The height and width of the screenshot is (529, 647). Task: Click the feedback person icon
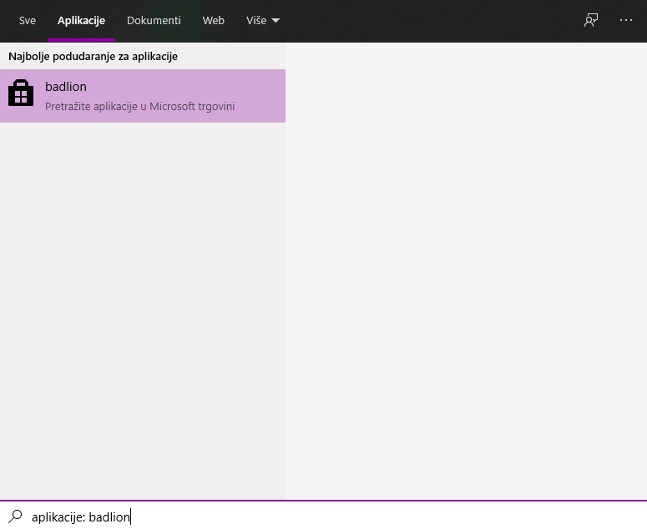pyautogui.click(x=591, y=20)
